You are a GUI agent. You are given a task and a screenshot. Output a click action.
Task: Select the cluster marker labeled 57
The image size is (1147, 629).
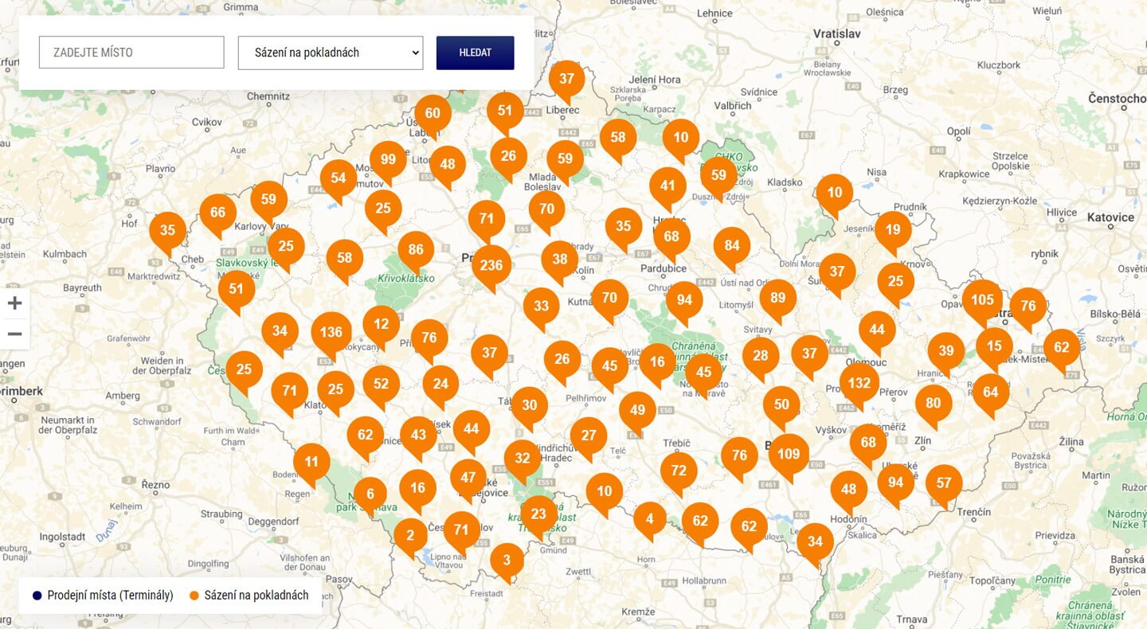(x=944, y=483)
